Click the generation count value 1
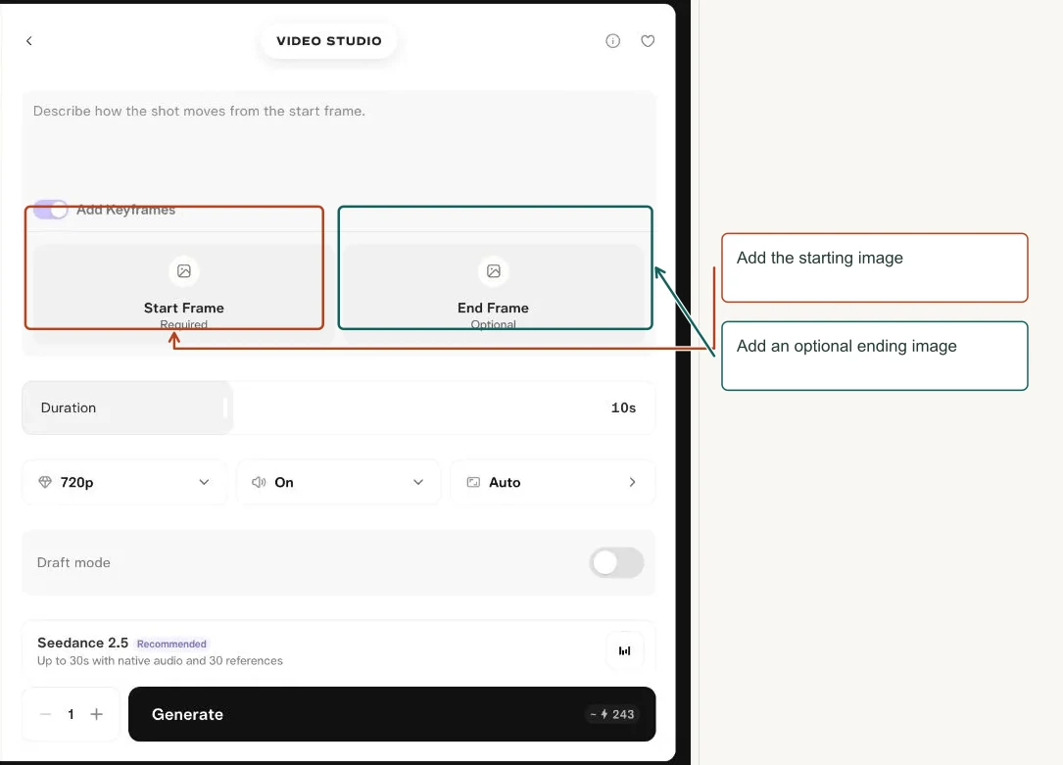This screenshot has height=765, width=1063. [x=71, y=714]
